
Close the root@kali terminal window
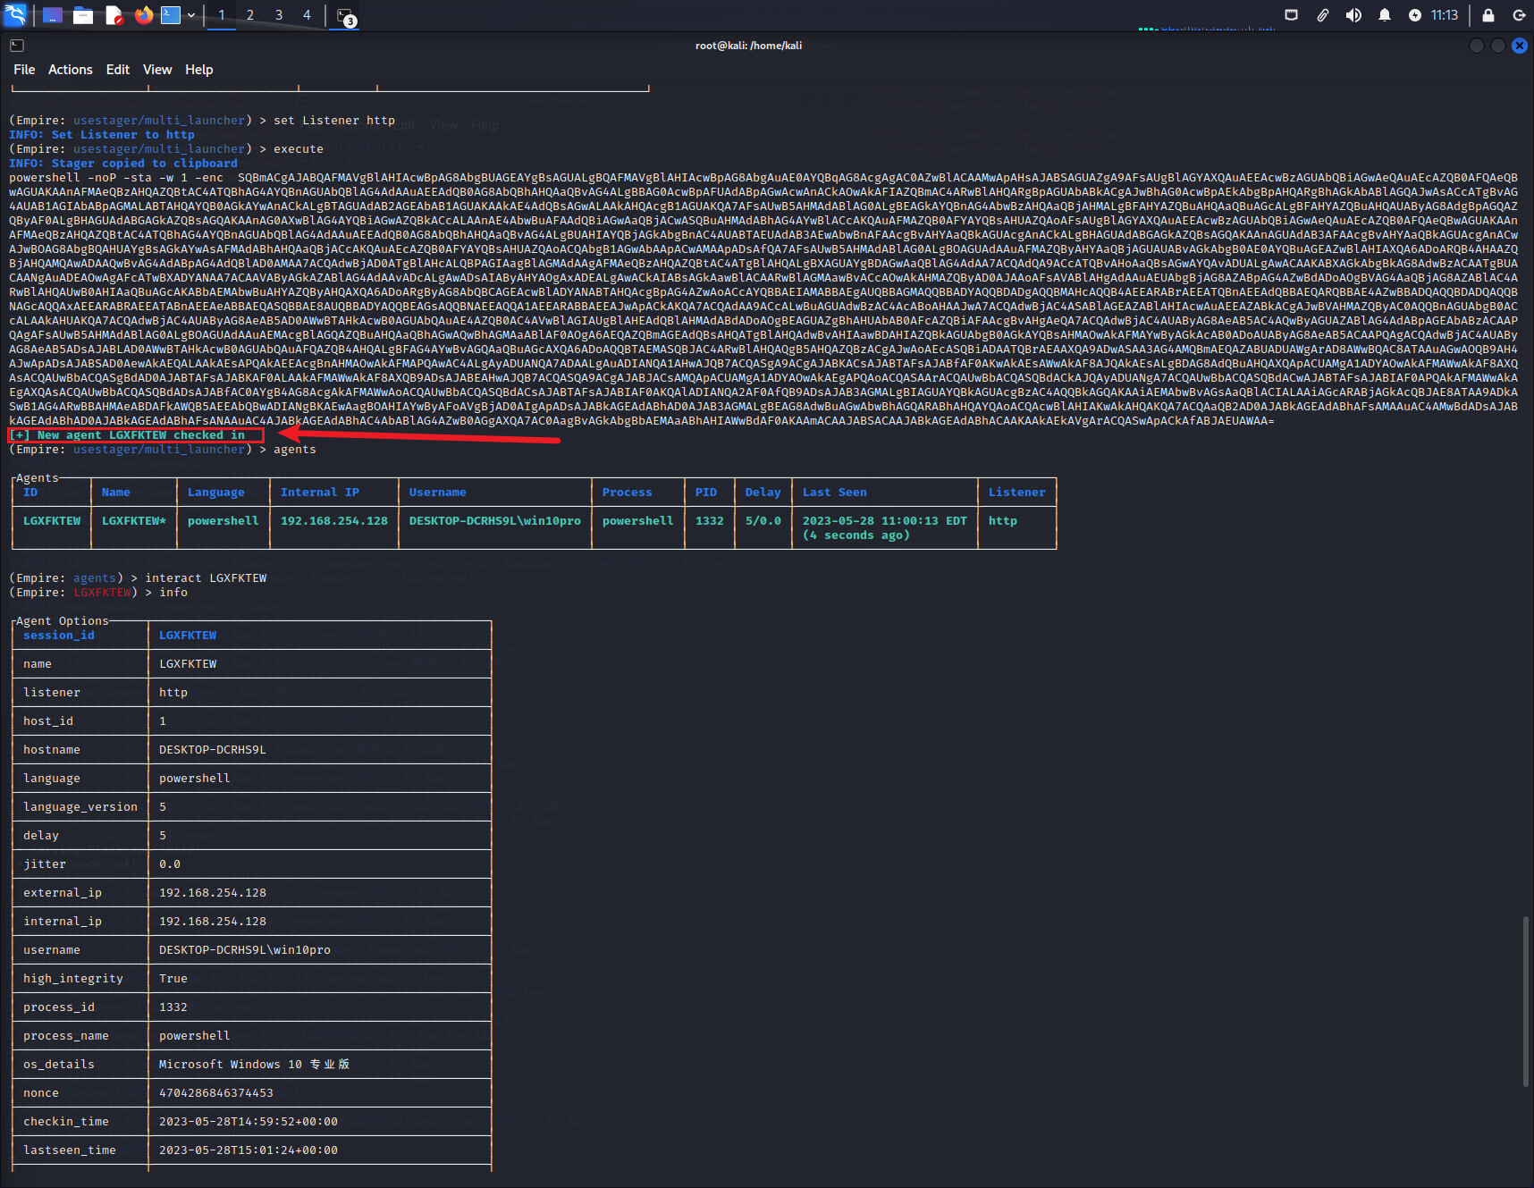[x=1520, y=46]
